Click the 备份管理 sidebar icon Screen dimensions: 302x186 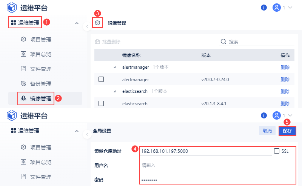point(23,83)
